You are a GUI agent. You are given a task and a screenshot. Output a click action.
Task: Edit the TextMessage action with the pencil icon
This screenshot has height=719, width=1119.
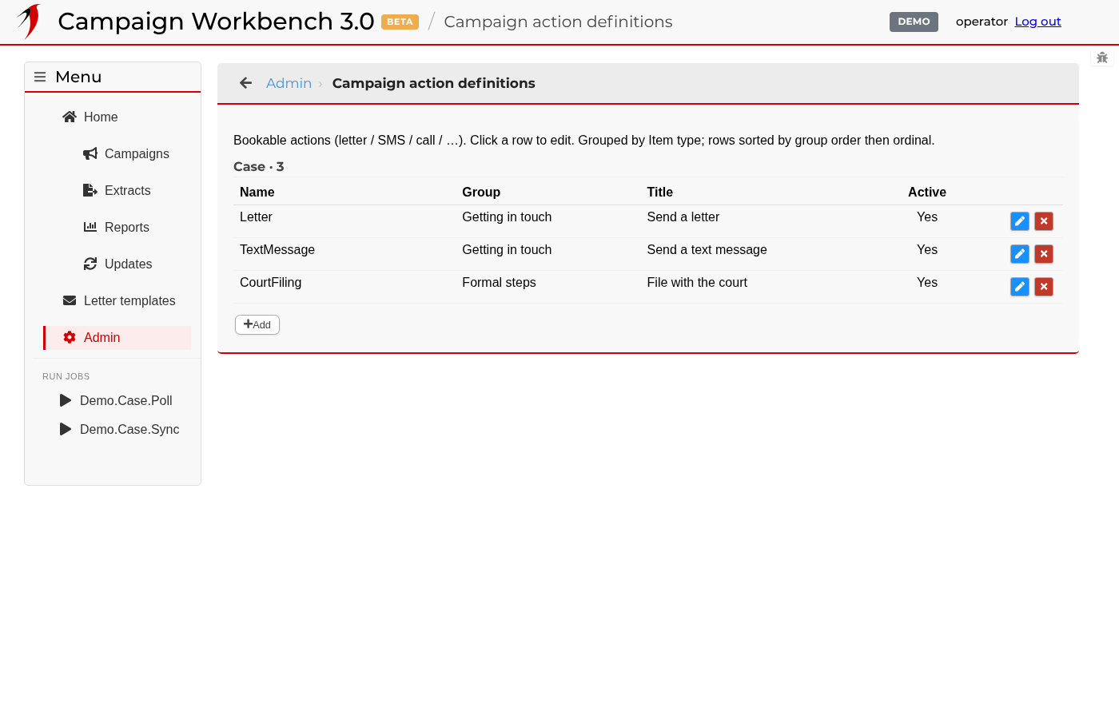pos(1020,254)
